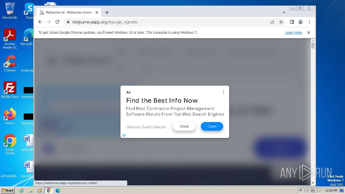Switch to Chrome in the taskbar

coord(49,190)
